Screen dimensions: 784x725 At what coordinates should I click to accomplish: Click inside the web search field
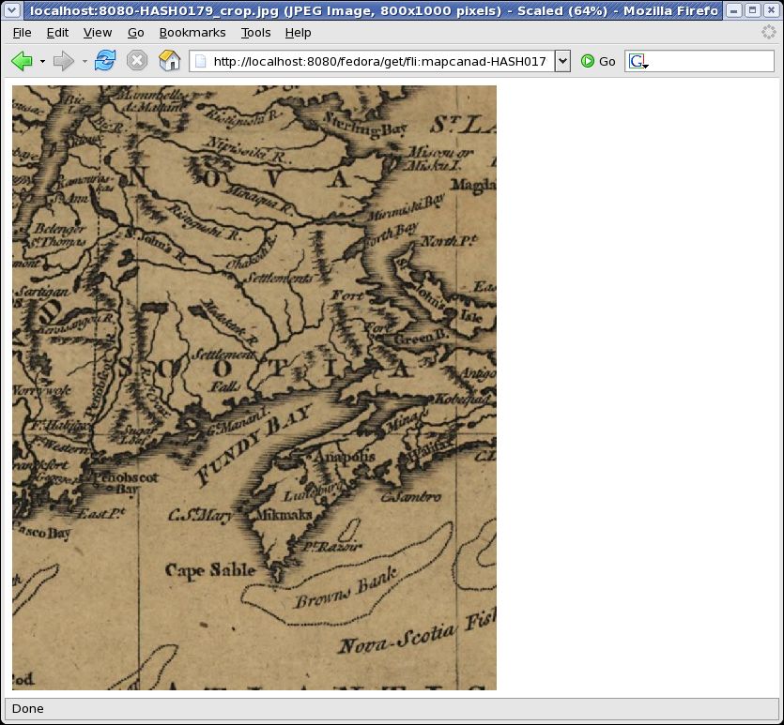711,61
